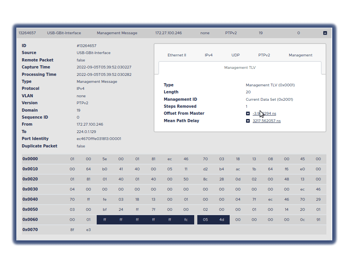349x268 pixels.
Task: Click the Current Data Set (0x2001) value
Action: click(x=269, y=100)
